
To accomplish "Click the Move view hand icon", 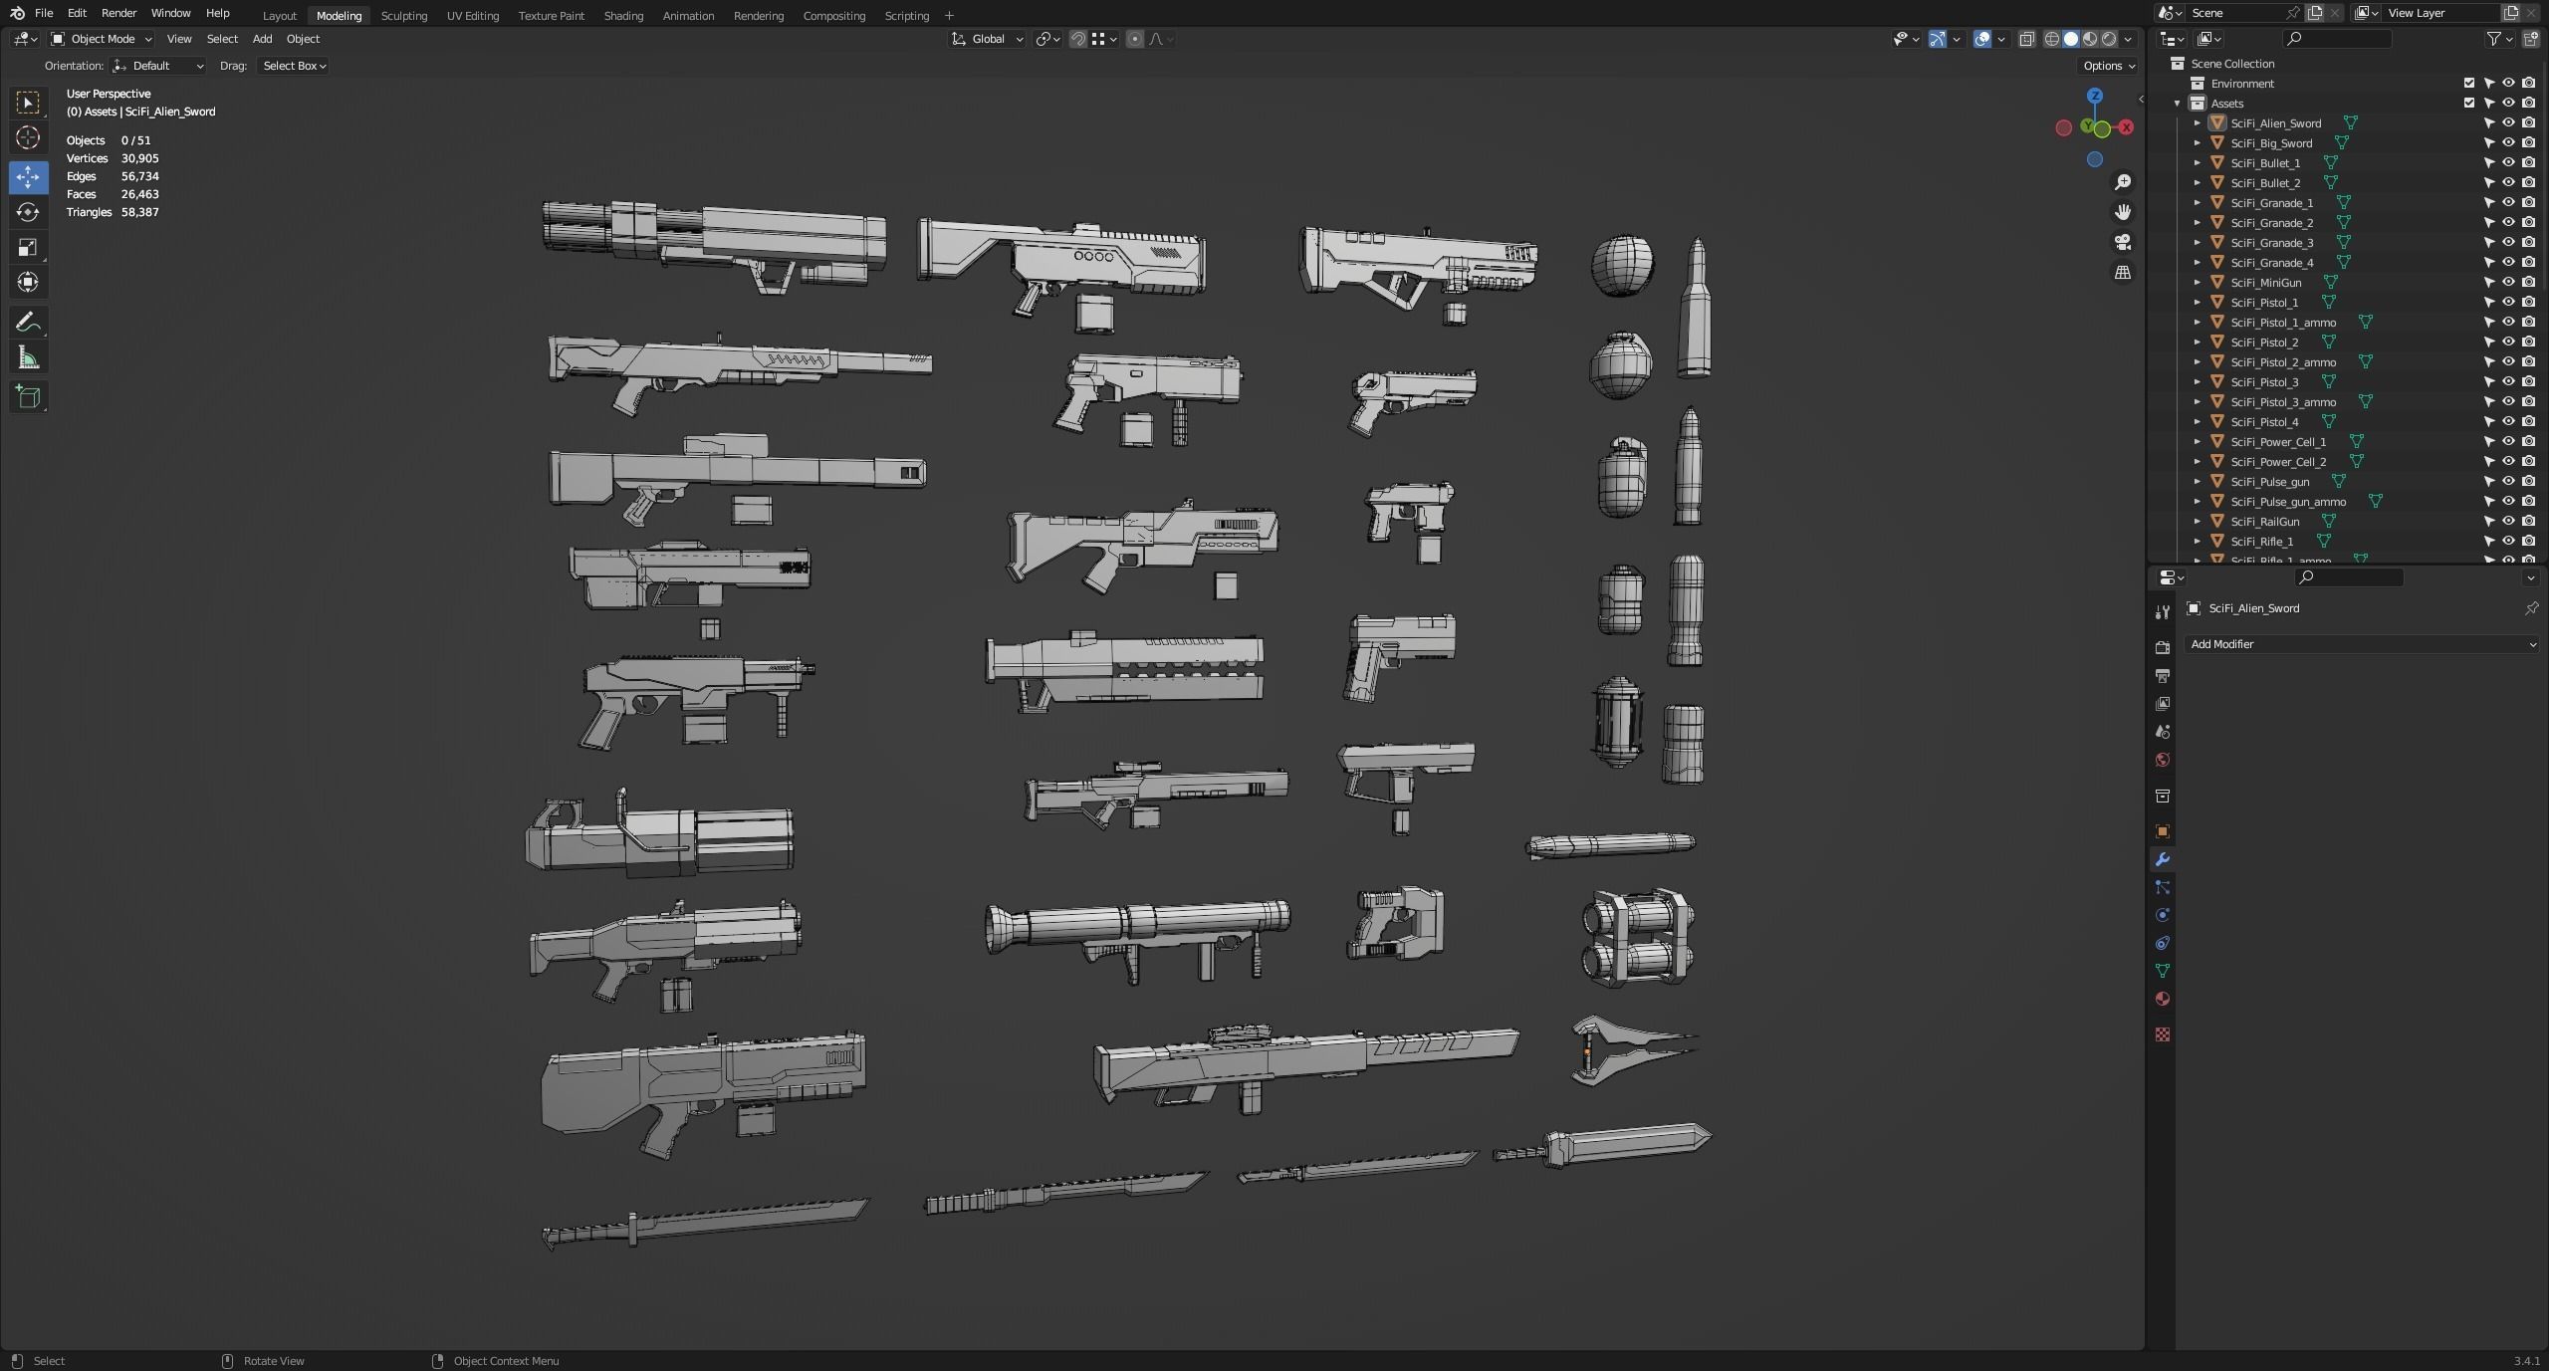I will coord(2123,212).
